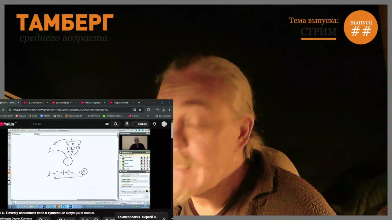Open the on-screen keyboard in YouTube search

[107, 124]
